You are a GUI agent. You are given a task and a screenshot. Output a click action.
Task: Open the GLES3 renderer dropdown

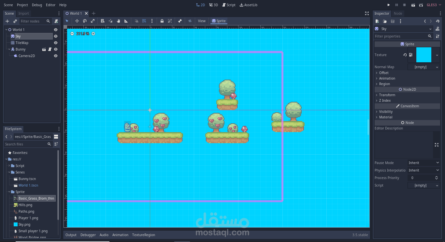[x=435, y=5]
